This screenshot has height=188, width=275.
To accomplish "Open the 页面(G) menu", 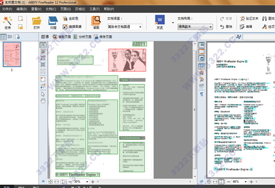I will 66,9.
